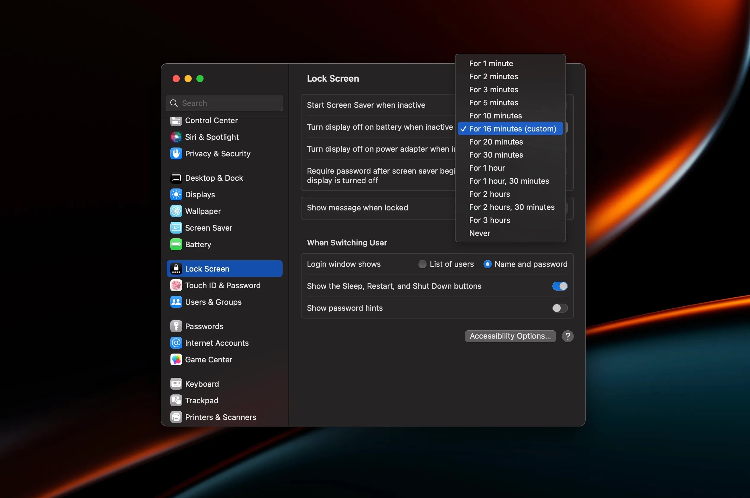
Task: Select Never in the duration menu
Action: [480, 233]
